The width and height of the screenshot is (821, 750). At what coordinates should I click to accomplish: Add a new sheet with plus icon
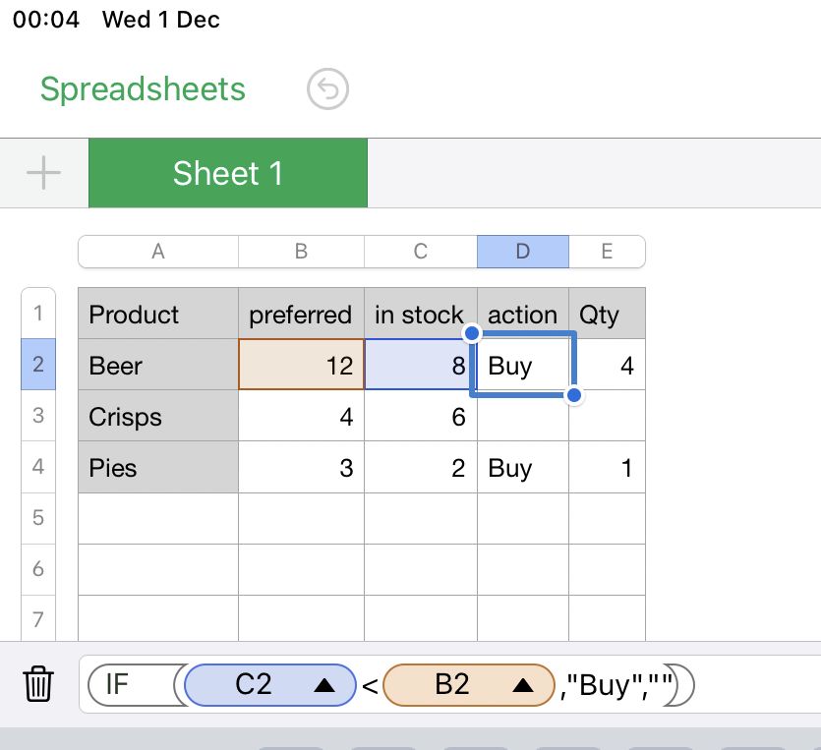43,173
